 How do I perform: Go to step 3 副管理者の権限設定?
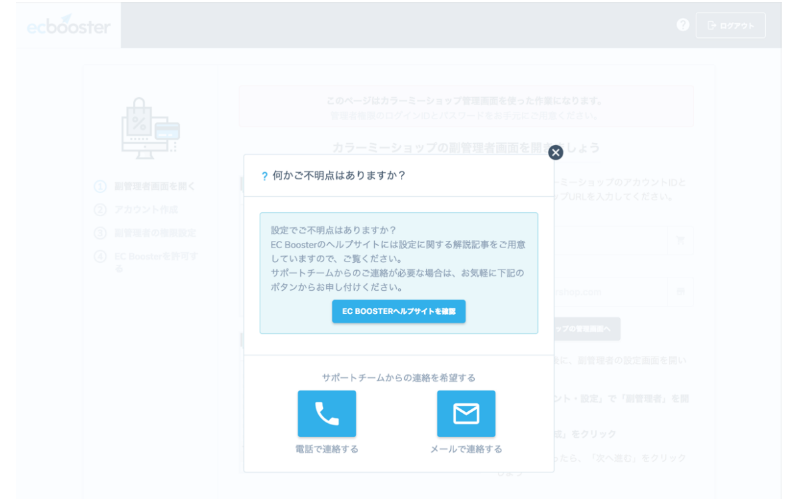coord(146,233)
